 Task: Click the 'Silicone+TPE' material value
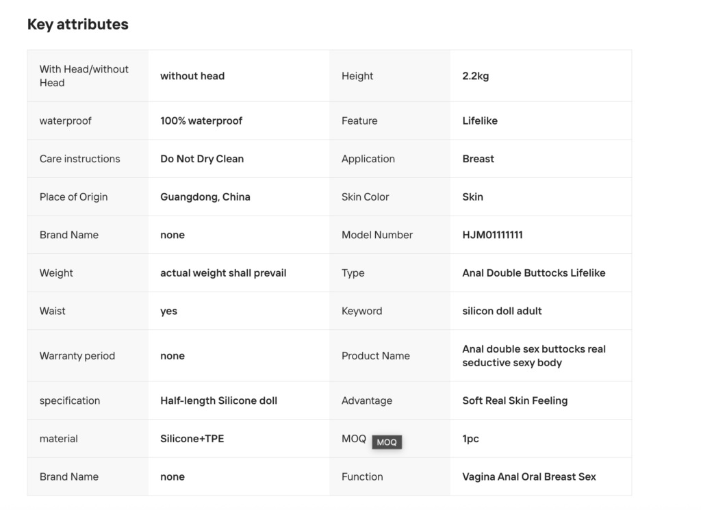click(192, 438)
